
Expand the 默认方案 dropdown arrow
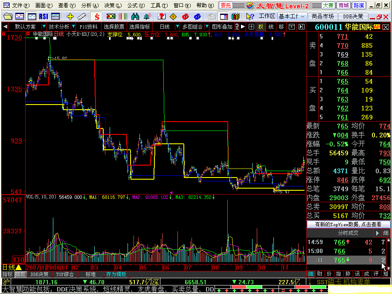(x=44, y=26)
